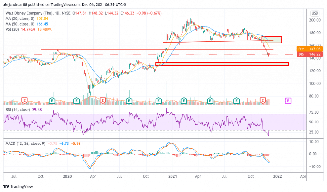The image size is (327, 192).
Task: Click the green earnings E marker near February 2021
Action: pyautogui.click(x=184, y=101)
